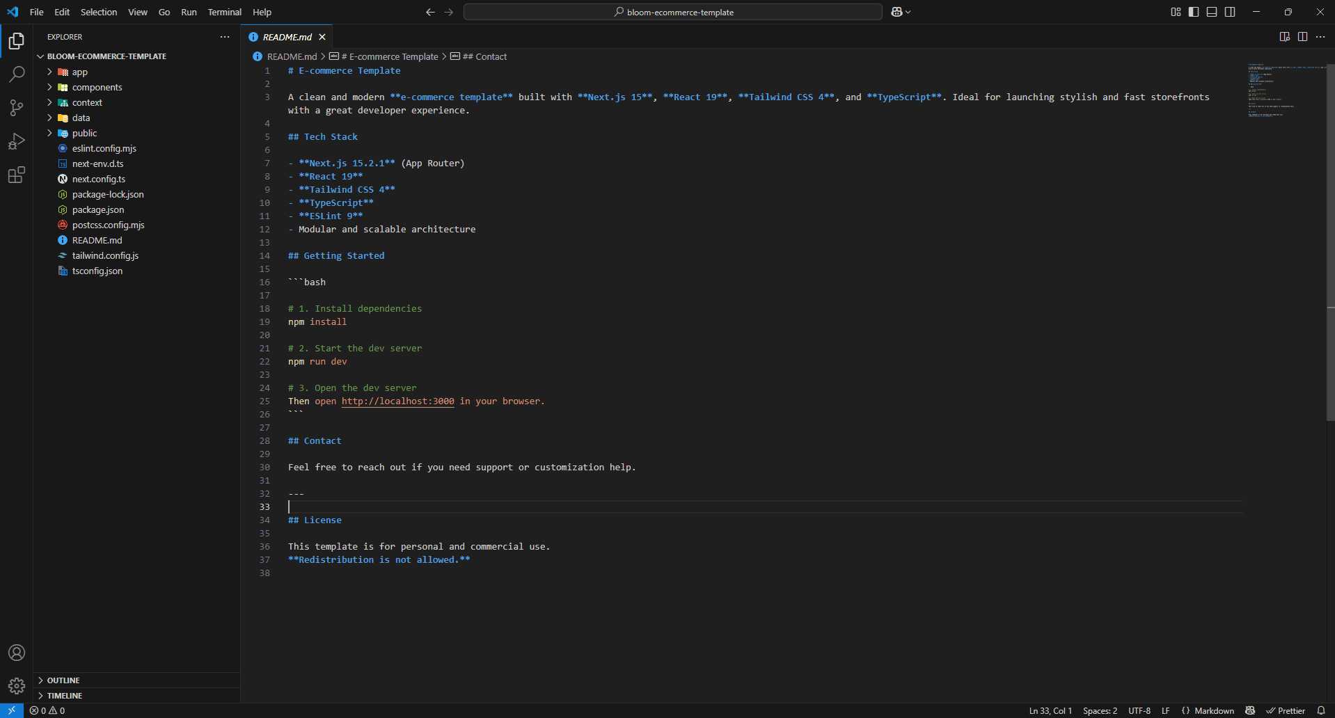Go back in navigation history
The height and width of the screenshot is (718, 1335).
click(430, 12)
